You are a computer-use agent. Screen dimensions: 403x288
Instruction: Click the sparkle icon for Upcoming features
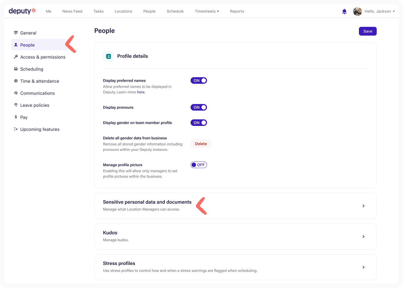pyautogui.click(x=16, y=129)
